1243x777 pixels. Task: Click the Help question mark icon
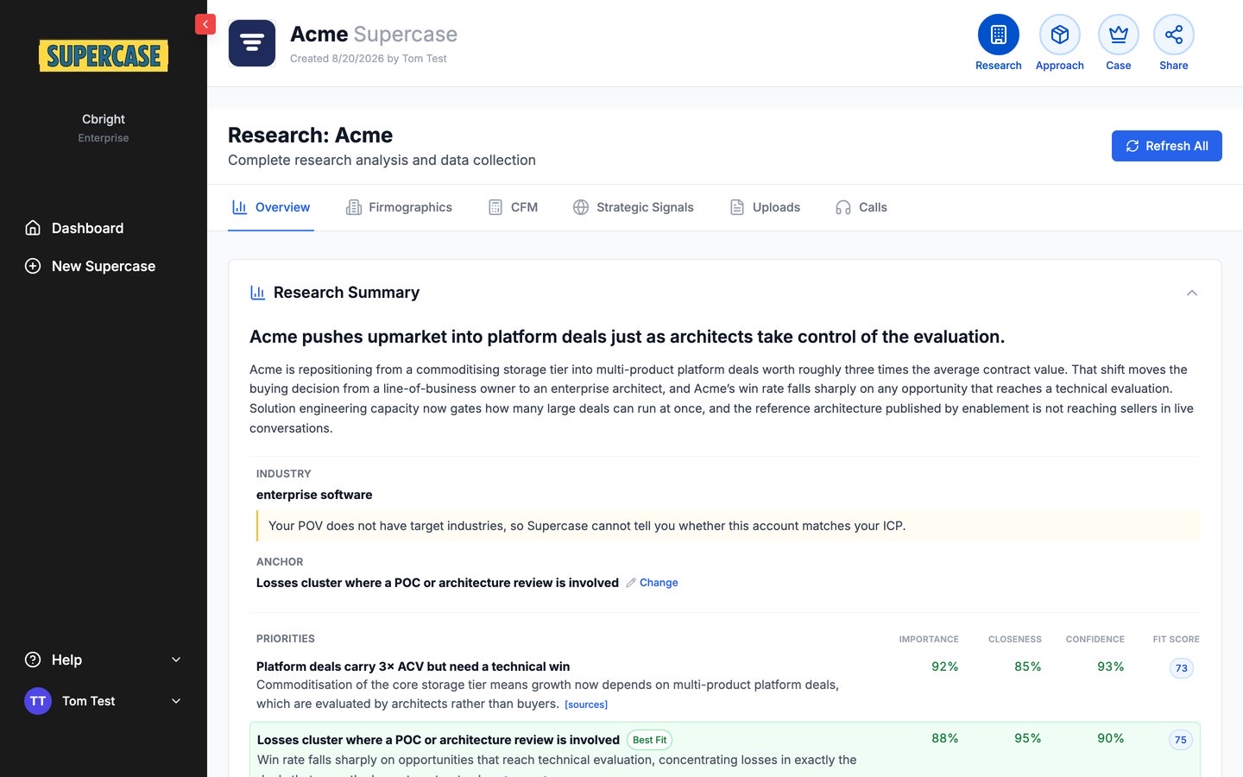(33, 660)
